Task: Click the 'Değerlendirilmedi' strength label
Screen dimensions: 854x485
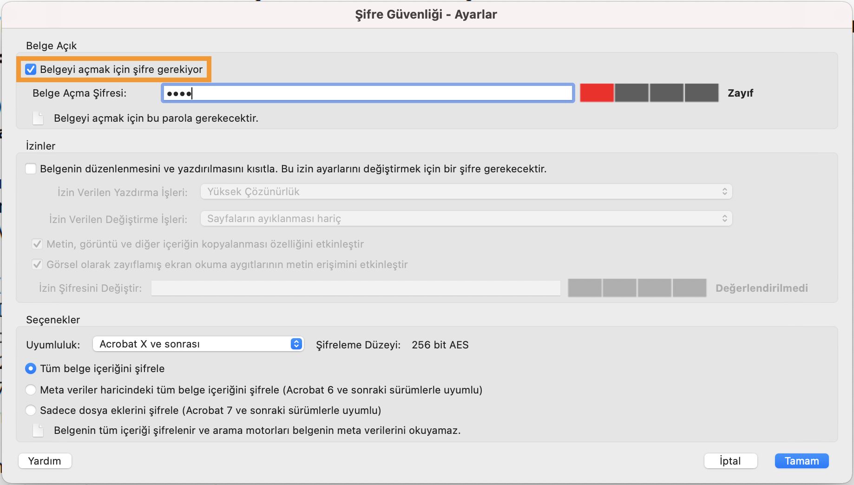Action: click(762, 288)
